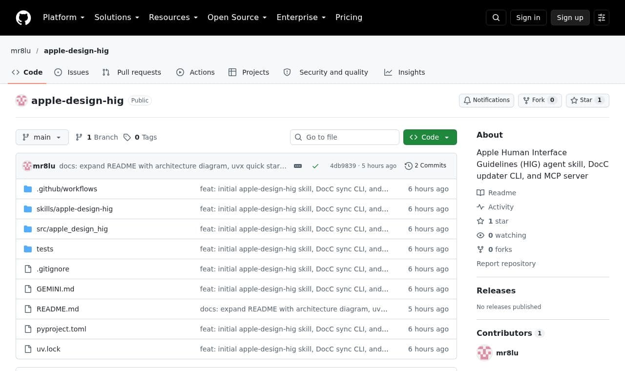This screenshot has width=625, height=371.
Task: Open the Projects tab
Action: click(x=249, y=72)
